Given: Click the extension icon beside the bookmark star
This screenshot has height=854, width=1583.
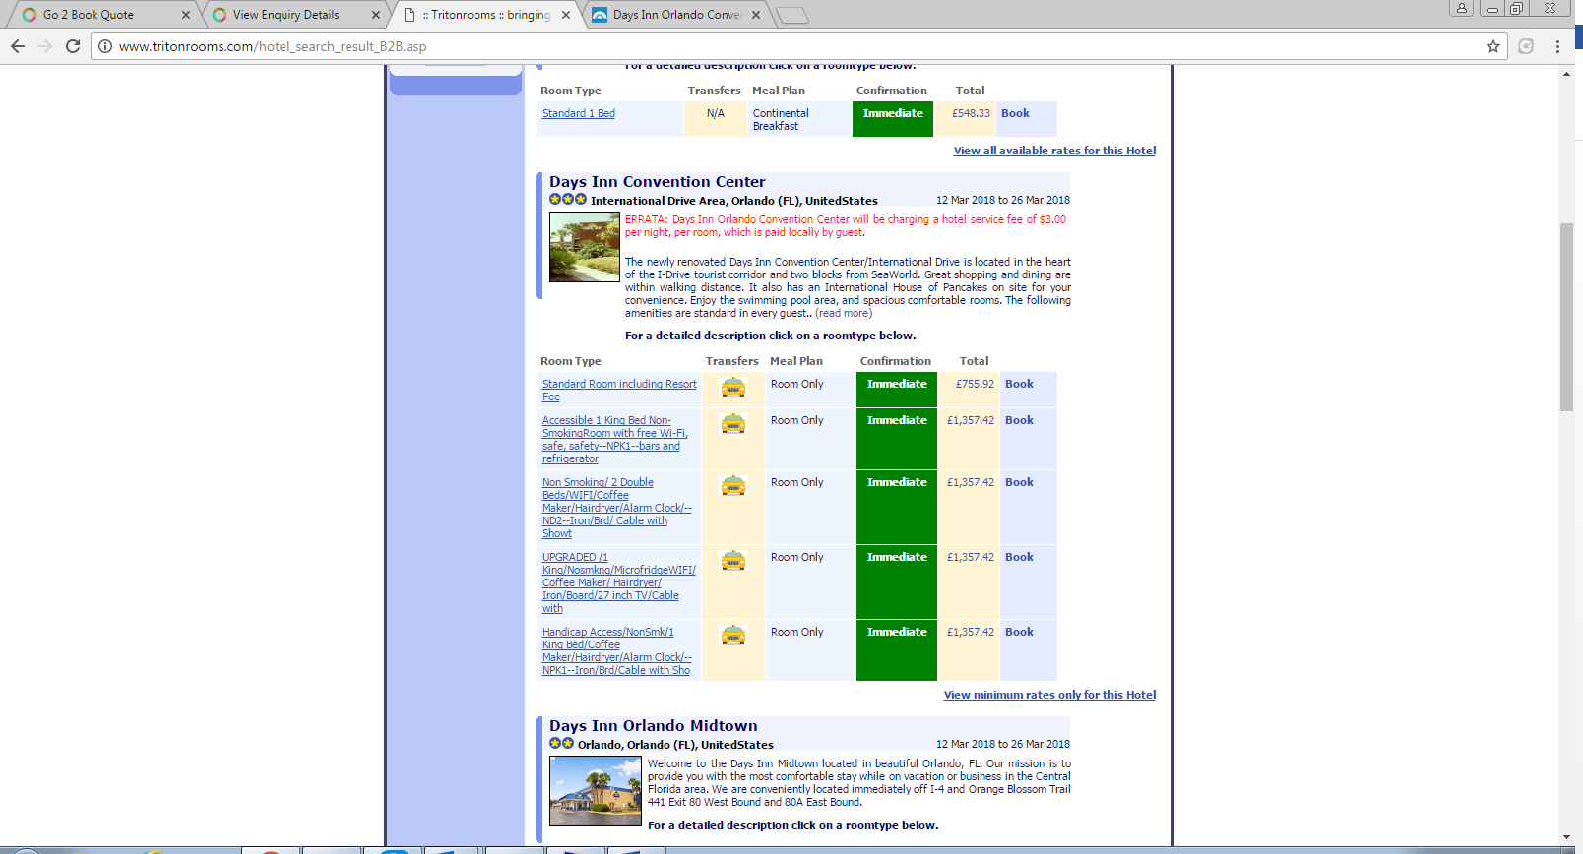Looking at the screenshot, I should click(x=1526, y=46).
